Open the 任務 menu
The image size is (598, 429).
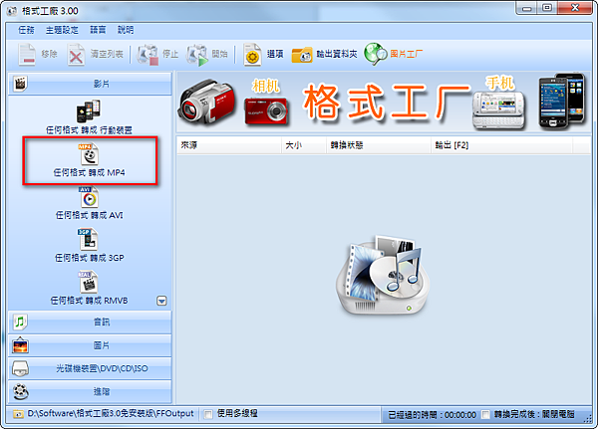click(26, 30)
